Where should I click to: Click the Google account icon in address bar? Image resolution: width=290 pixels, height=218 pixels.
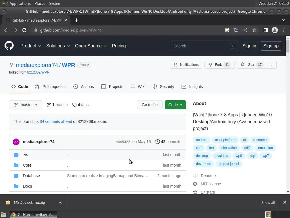227,30
